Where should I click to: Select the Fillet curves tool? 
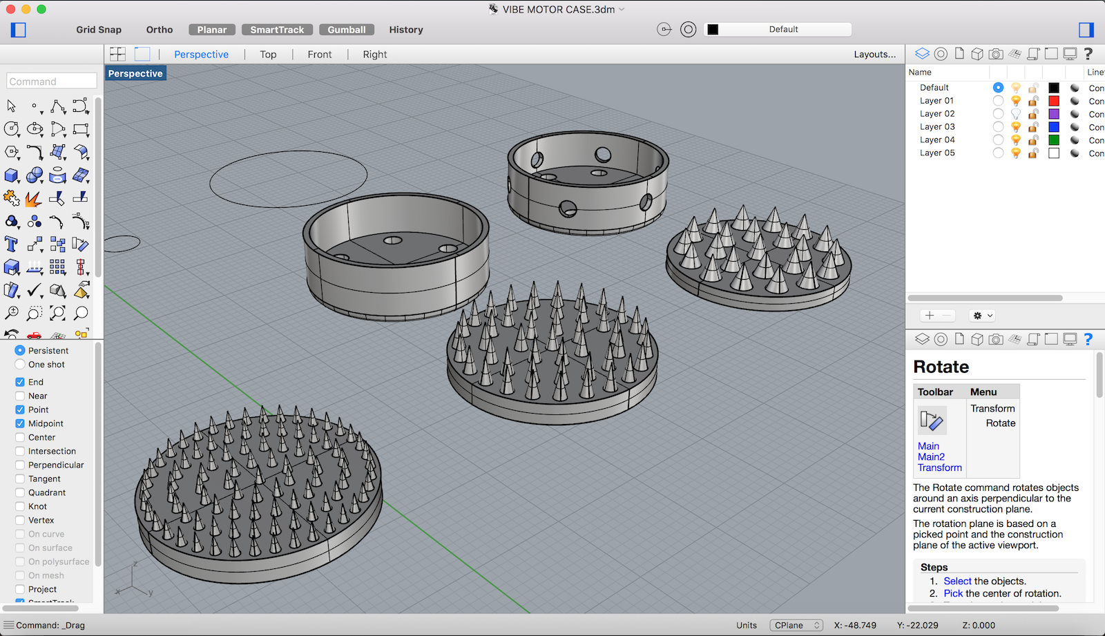(35, 152)
